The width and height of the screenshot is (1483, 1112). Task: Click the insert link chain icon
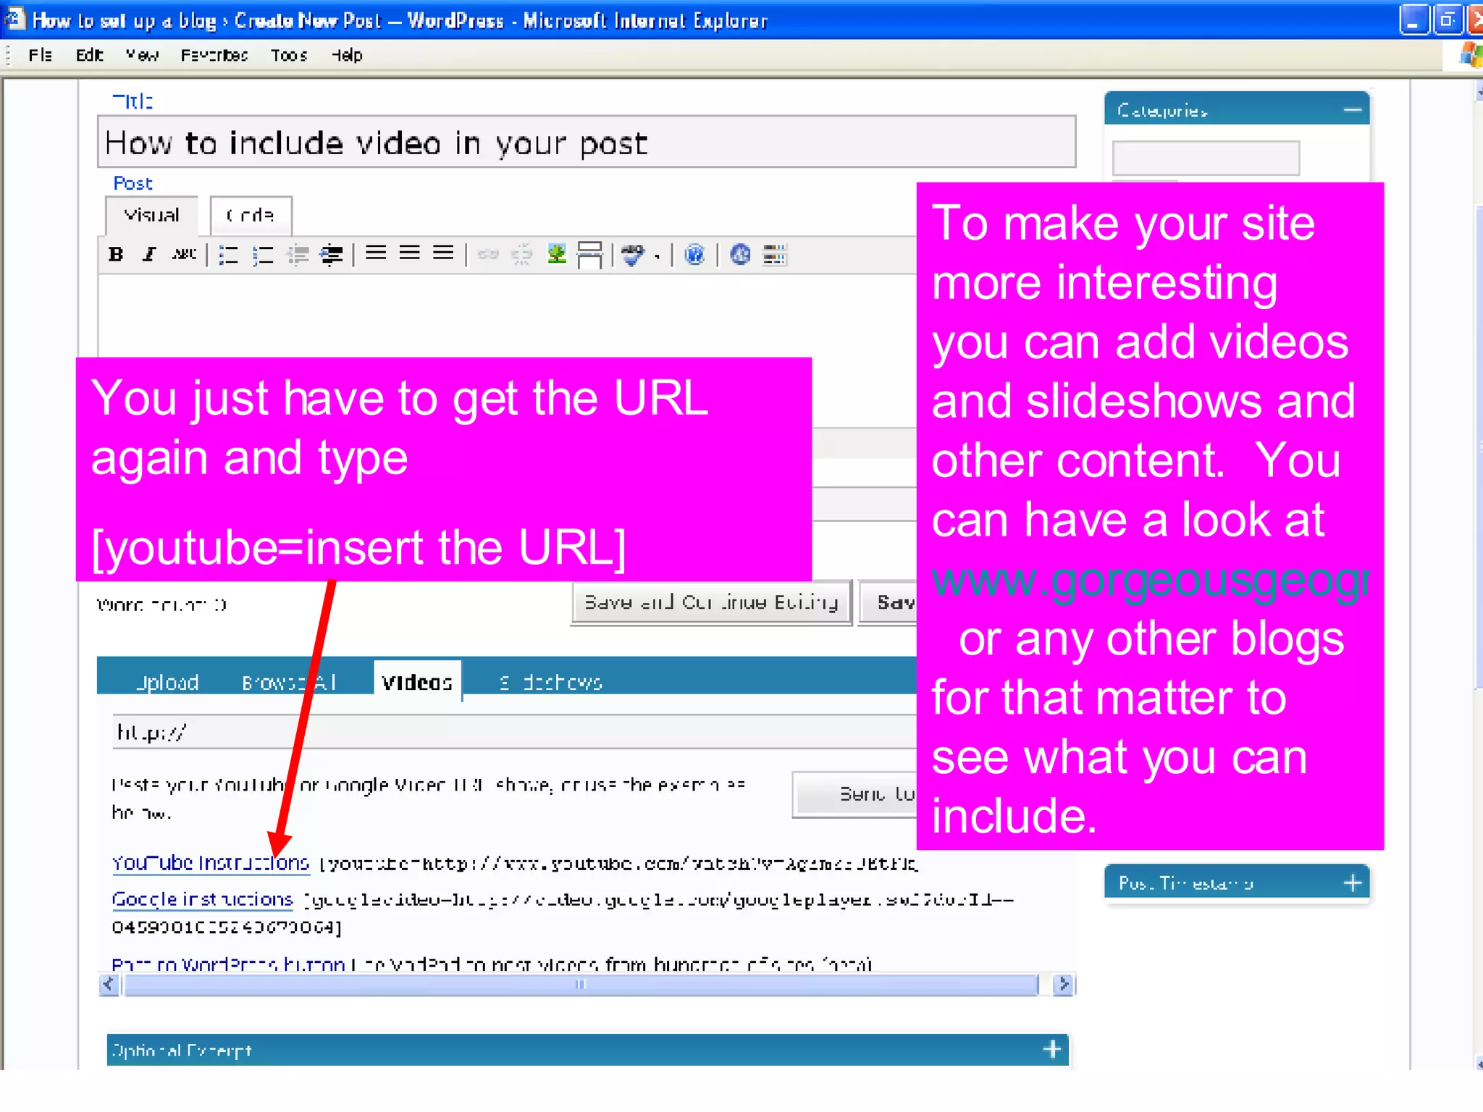coord(488,254)
